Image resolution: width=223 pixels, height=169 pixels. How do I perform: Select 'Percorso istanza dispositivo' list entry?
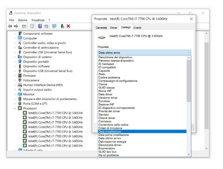(142, 61)
